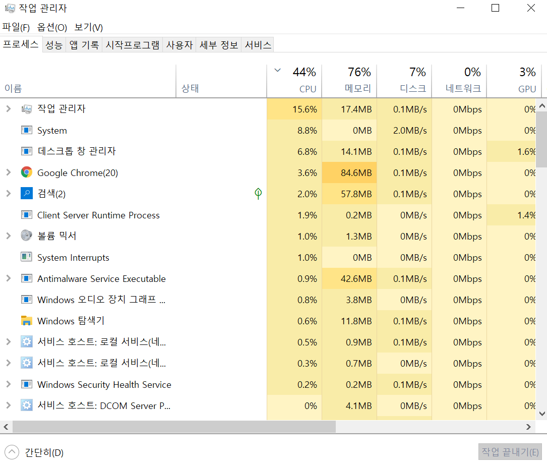Click the Windows Security Health Service icon
Viewport: 547px width, 466px height.
coord(27,384)
